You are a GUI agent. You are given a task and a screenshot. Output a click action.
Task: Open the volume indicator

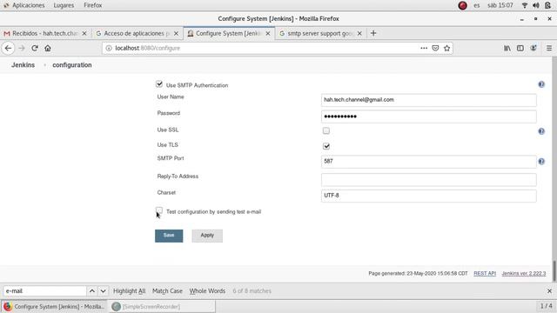tap(536, 5)
